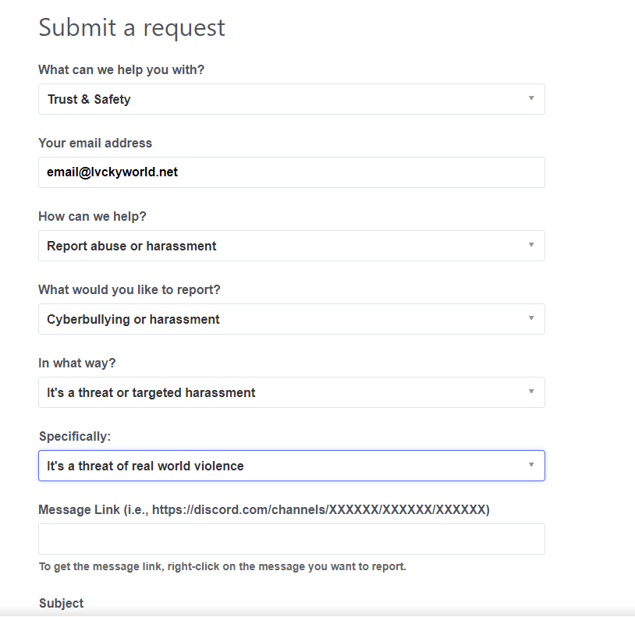The image size is (635, 617).
Task: Click the Message Link label text
Action: tap(264, 509)
